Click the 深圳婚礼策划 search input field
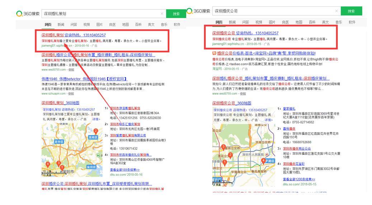This screenshot has height=205, width=372. [x=104, y=14]
